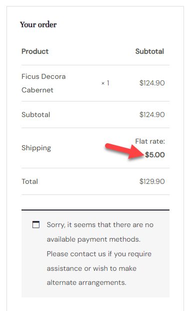
Task: Click the Subtotal row amount $124.90
Action: (x=152, y=115)
